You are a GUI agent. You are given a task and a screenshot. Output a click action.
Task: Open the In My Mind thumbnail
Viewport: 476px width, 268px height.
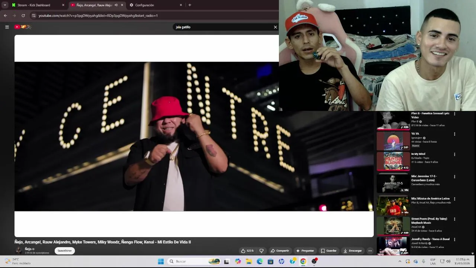[393, 161]
